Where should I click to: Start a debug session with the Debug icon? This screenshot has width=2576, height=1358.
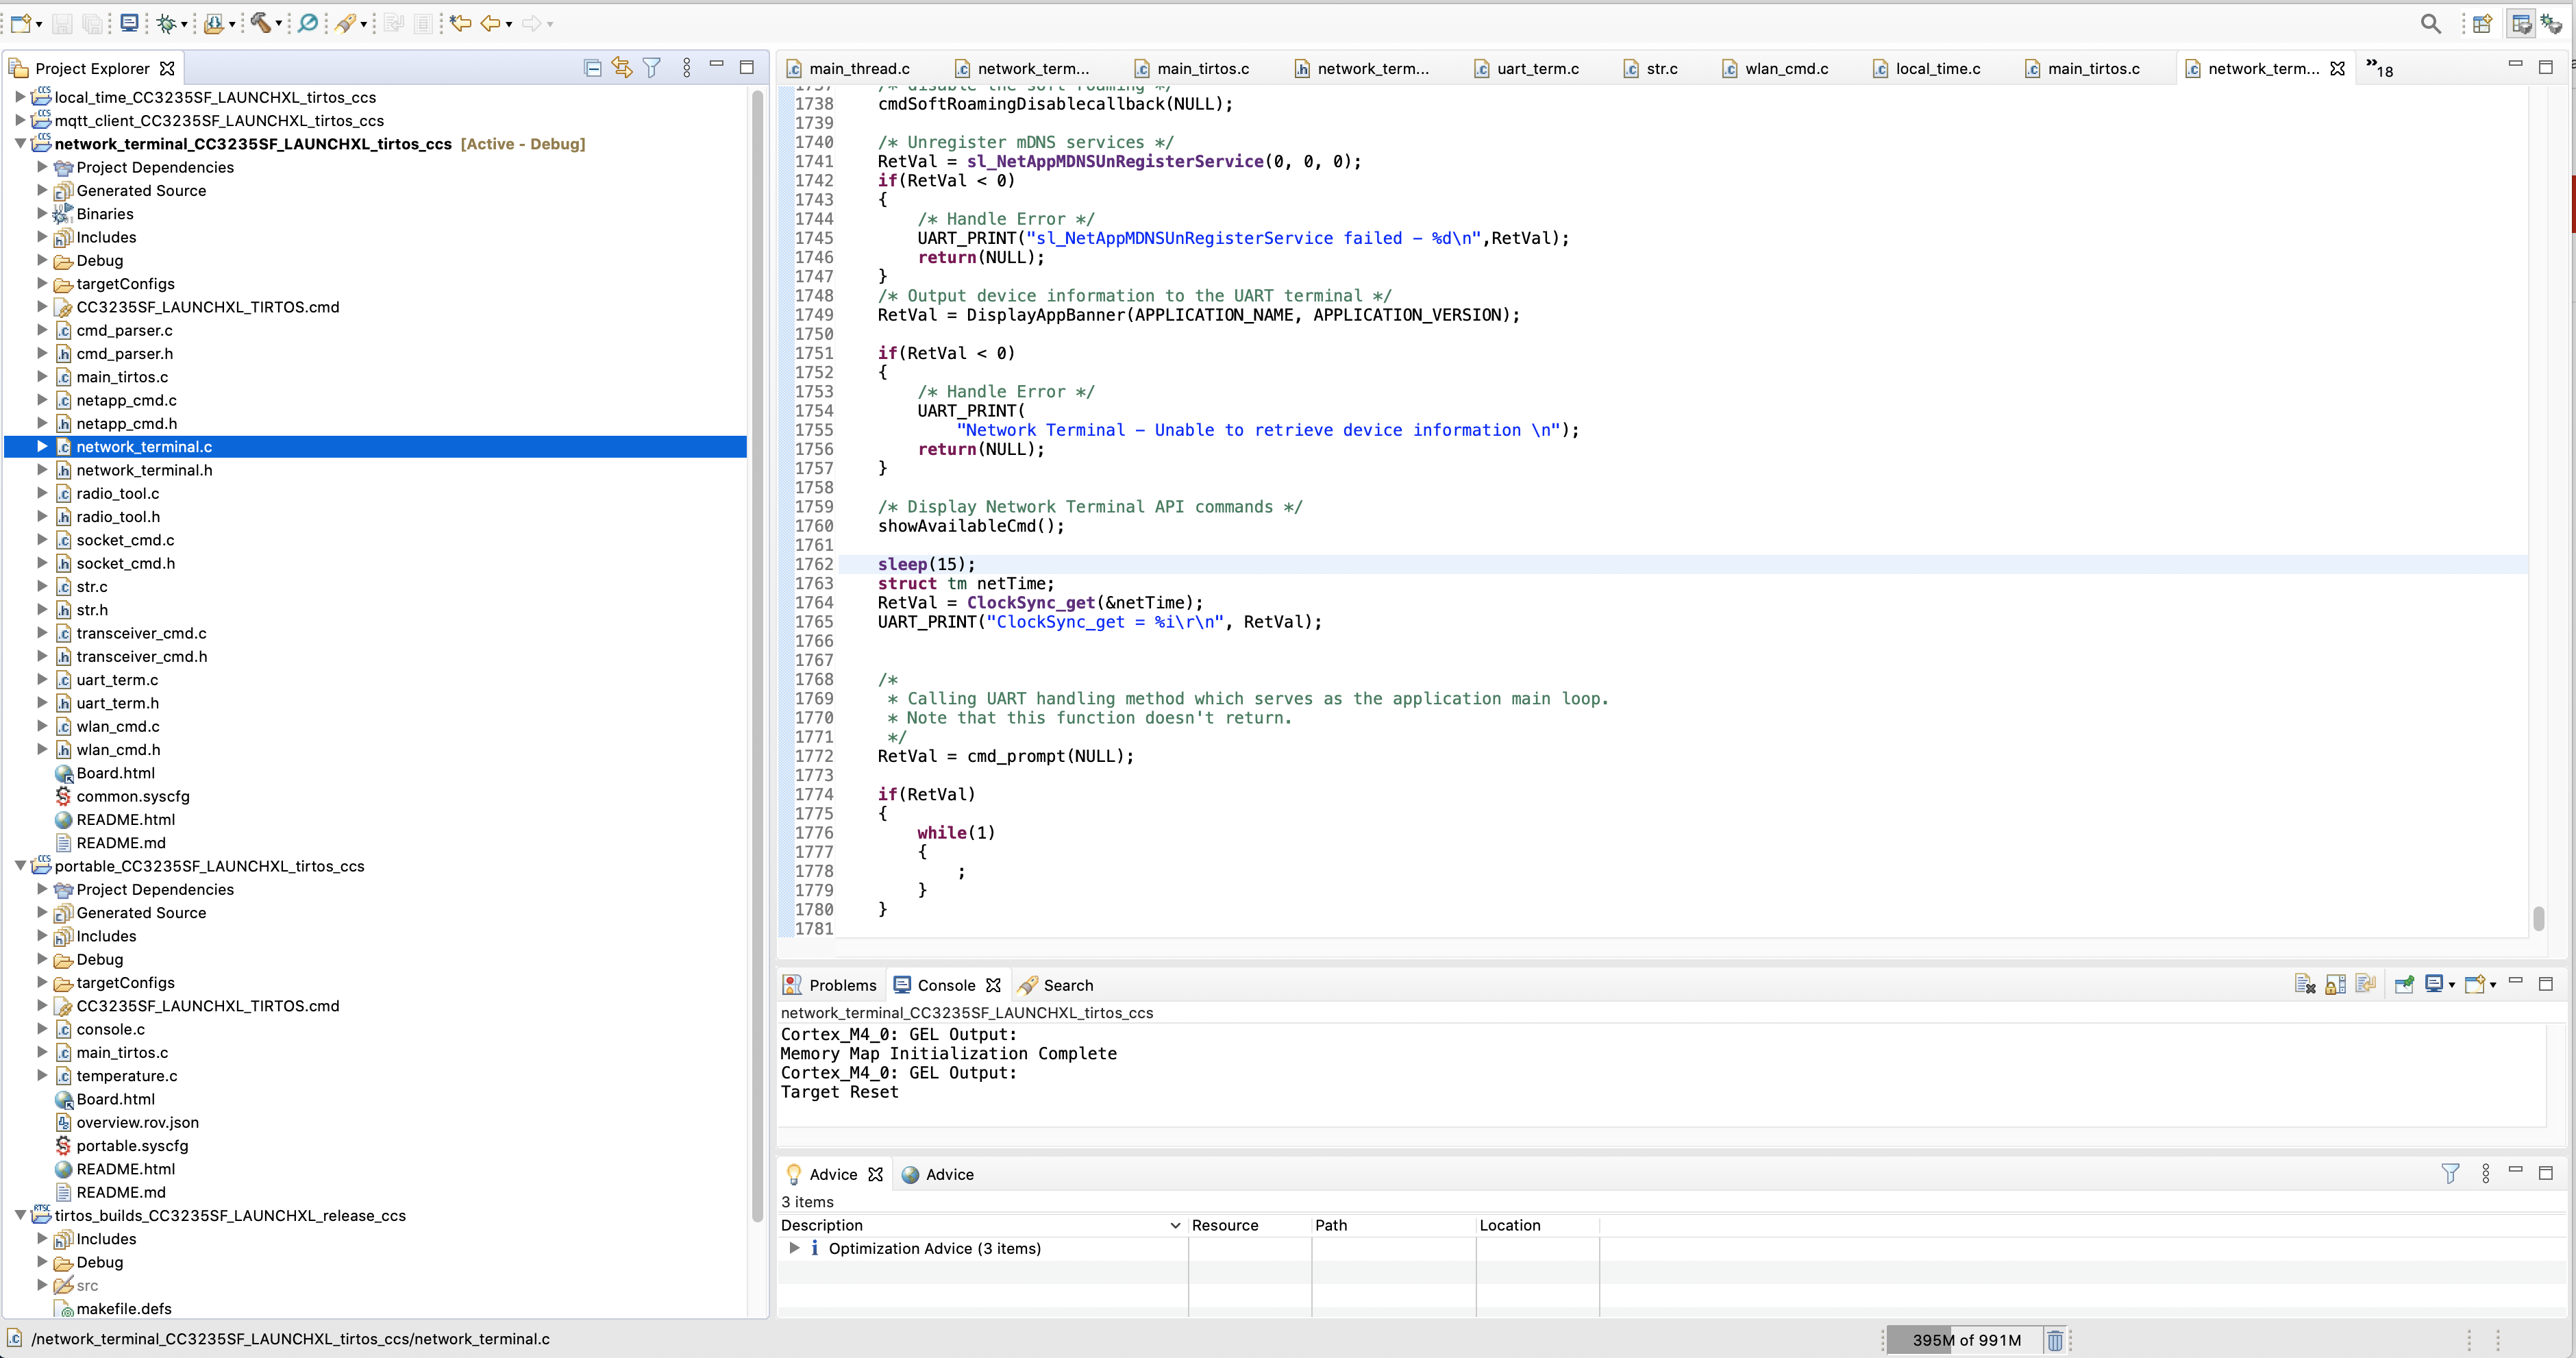167,23
